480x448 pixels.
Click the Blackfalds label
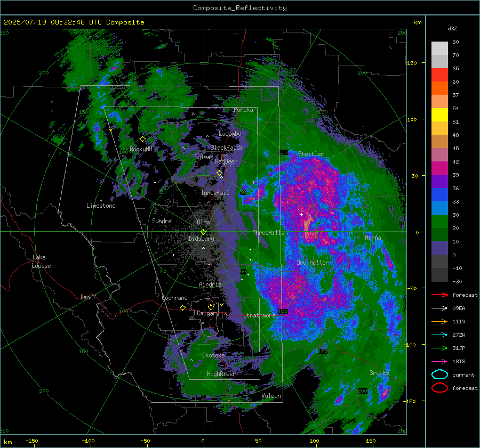click(x=227, y=148)
